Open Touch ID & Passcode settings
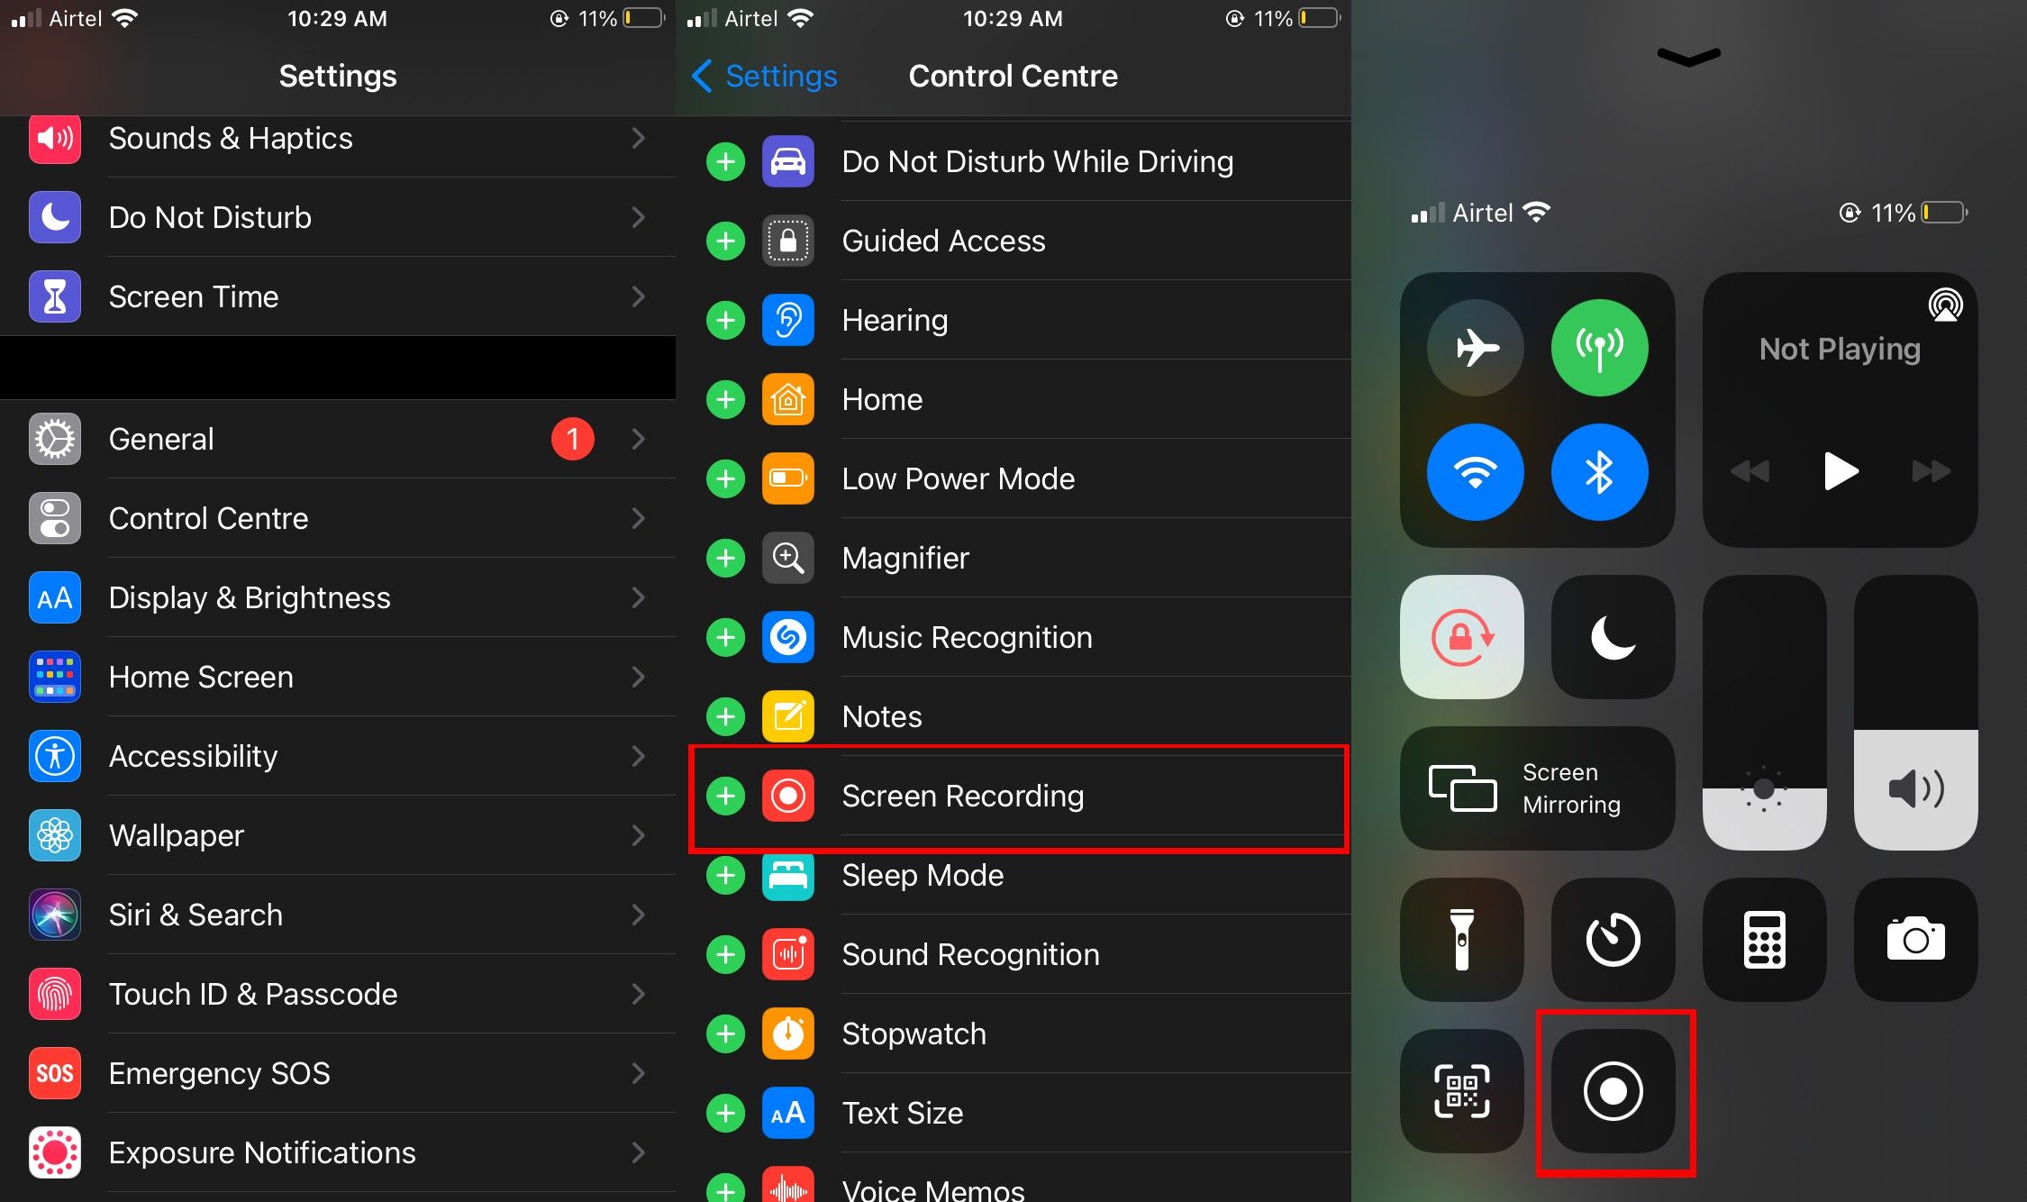 point(336,992)
